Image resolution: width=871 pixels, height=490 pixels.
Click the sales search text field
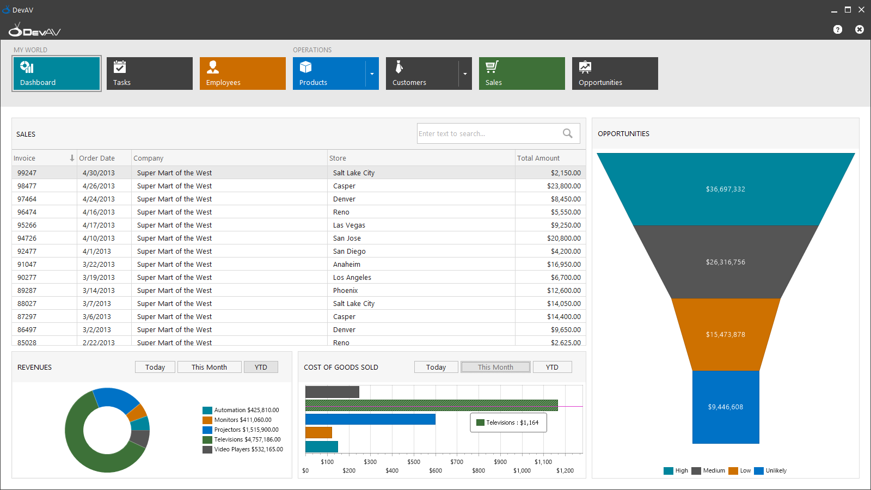[487, 133]
